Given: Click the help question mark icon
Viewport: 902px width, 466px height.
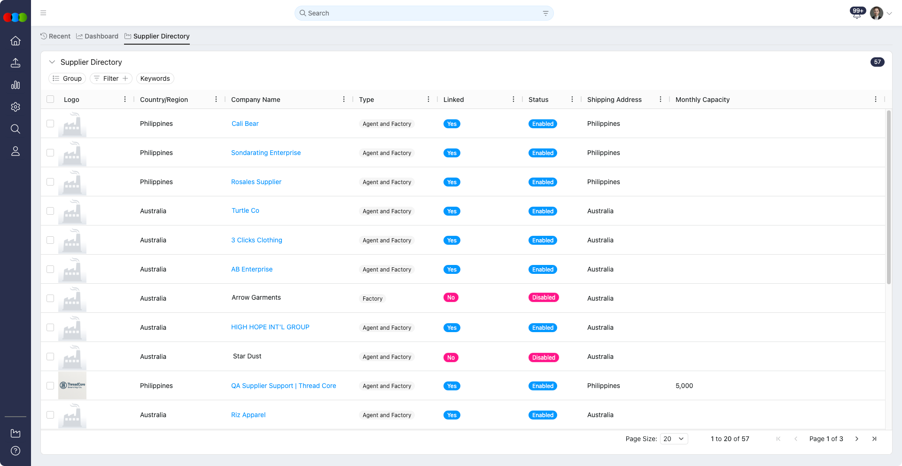Looking at the screenshot, I should (16, 451).
